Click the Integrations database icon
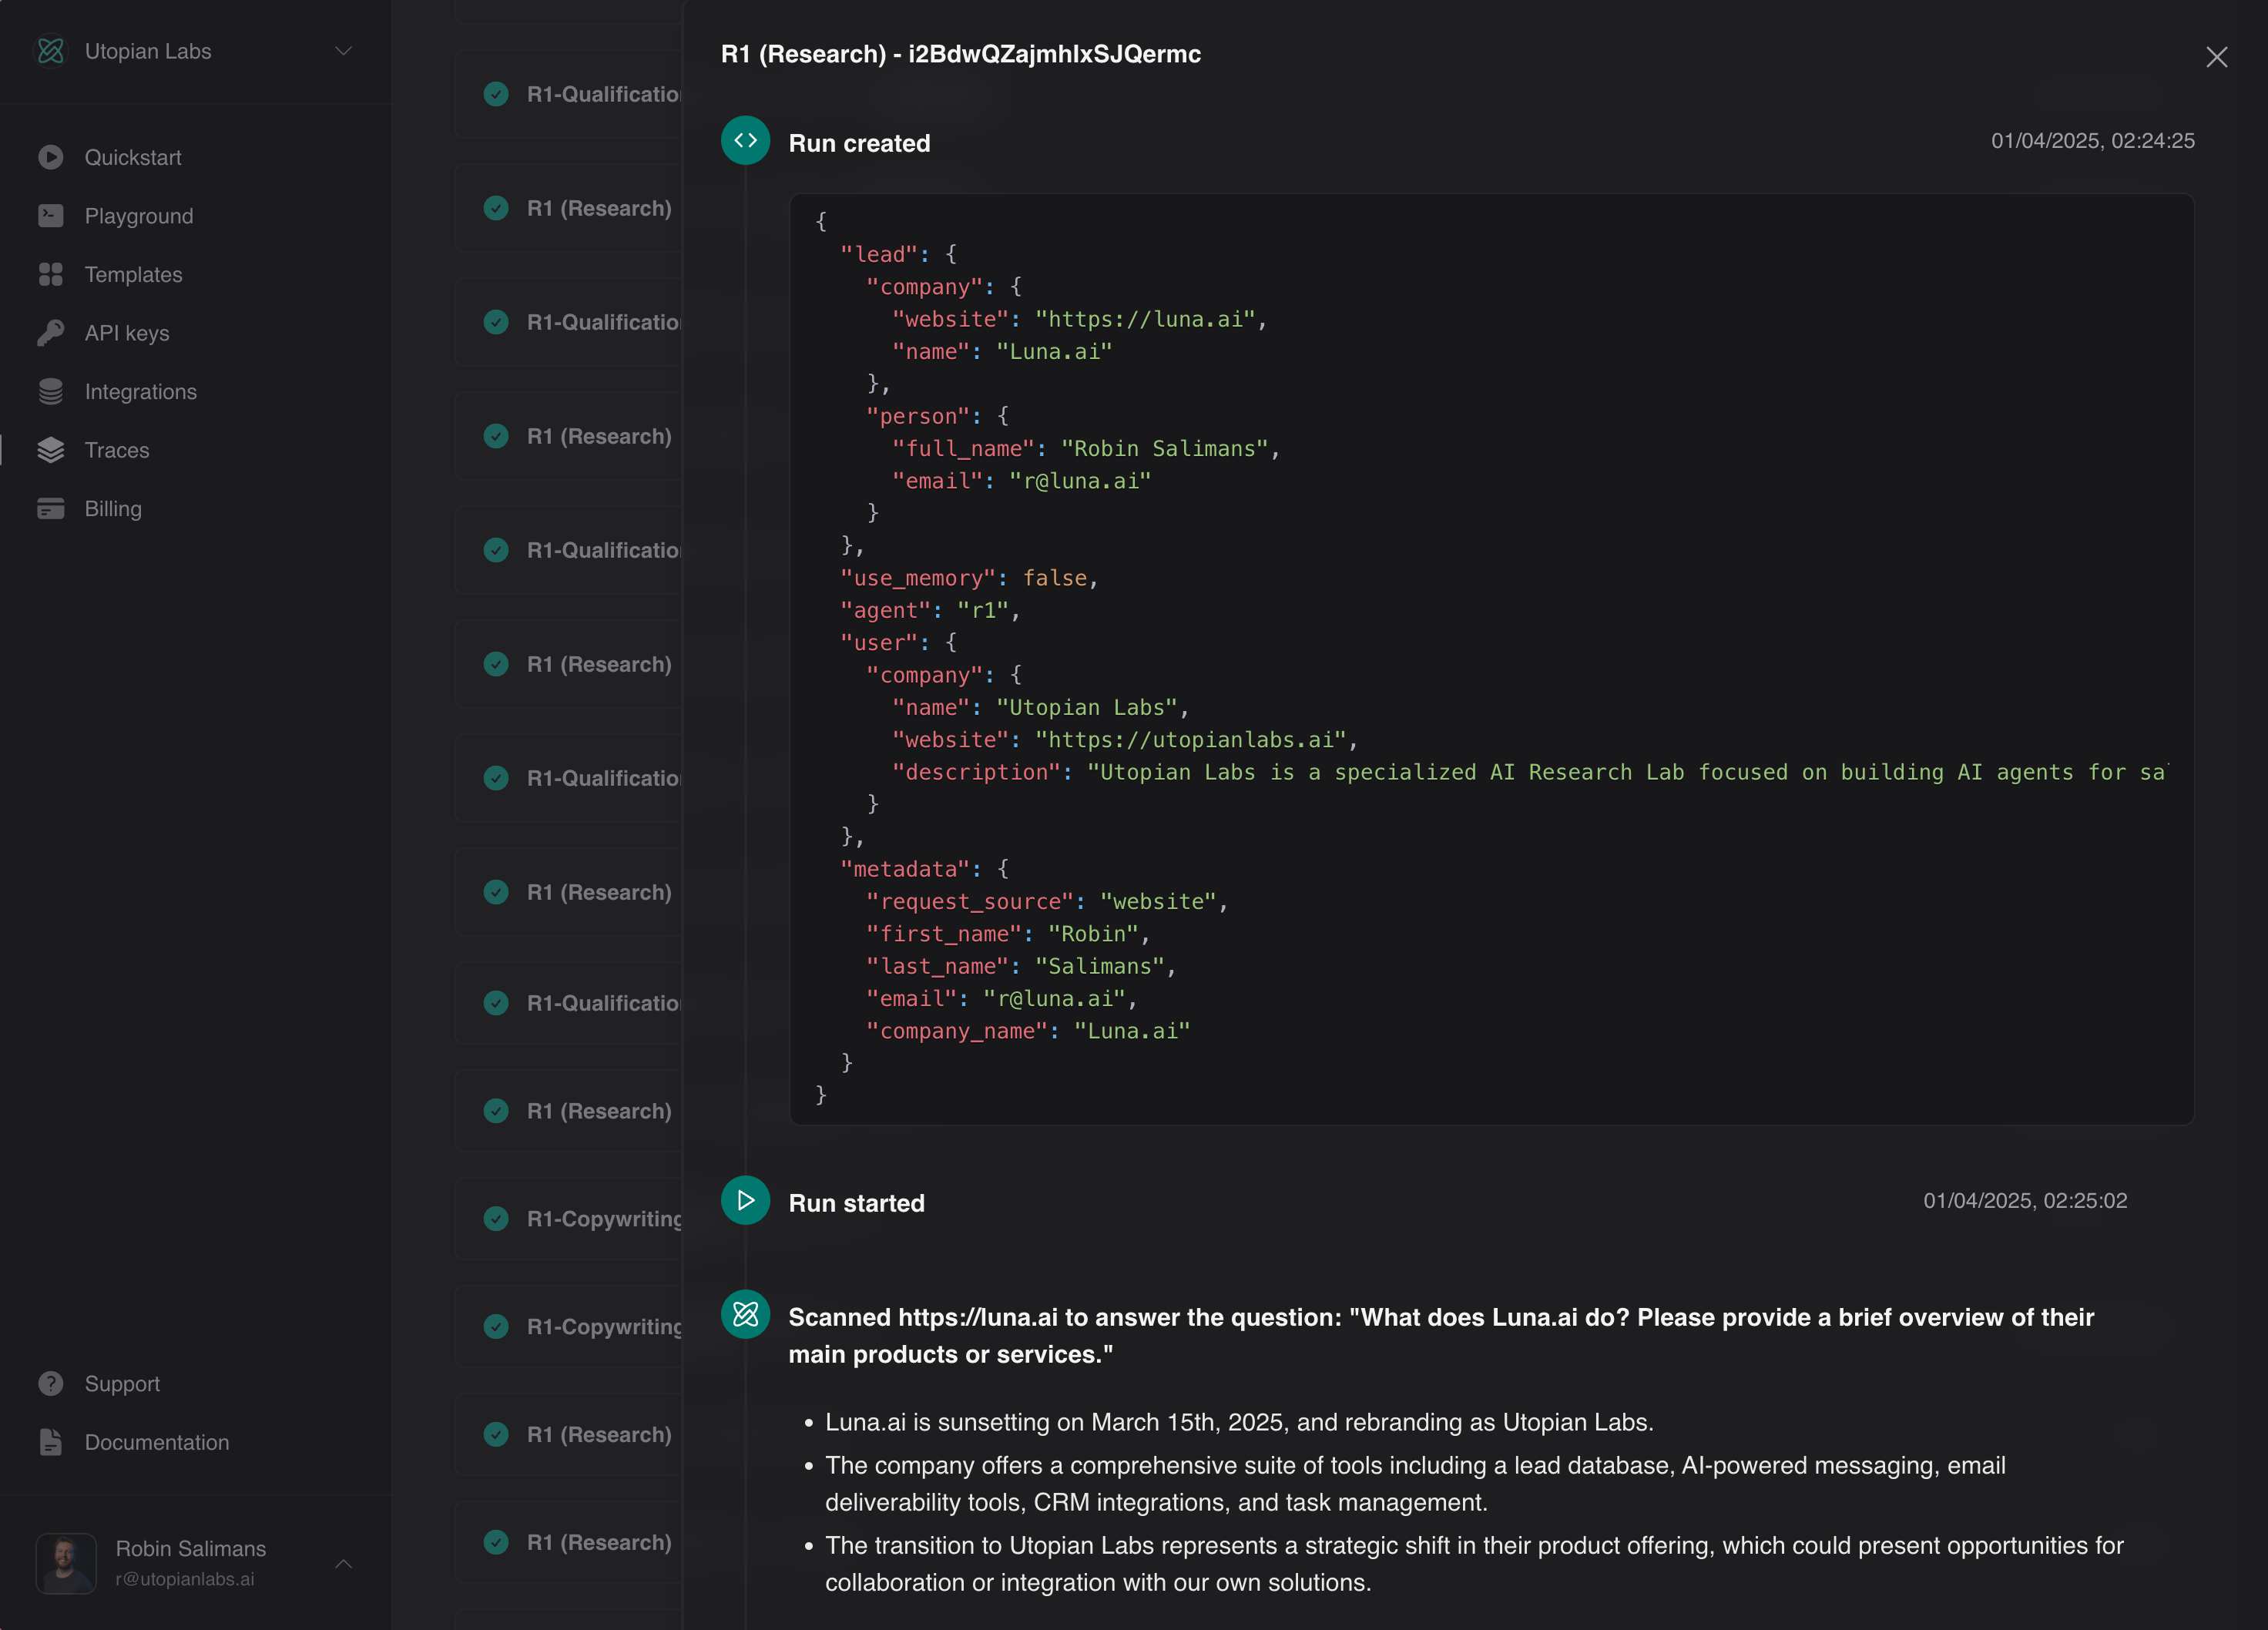The image size is (2268, 1630). click(50, 391)
